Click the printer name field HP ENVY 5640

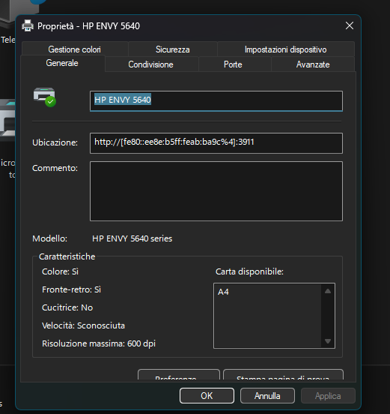216,100
